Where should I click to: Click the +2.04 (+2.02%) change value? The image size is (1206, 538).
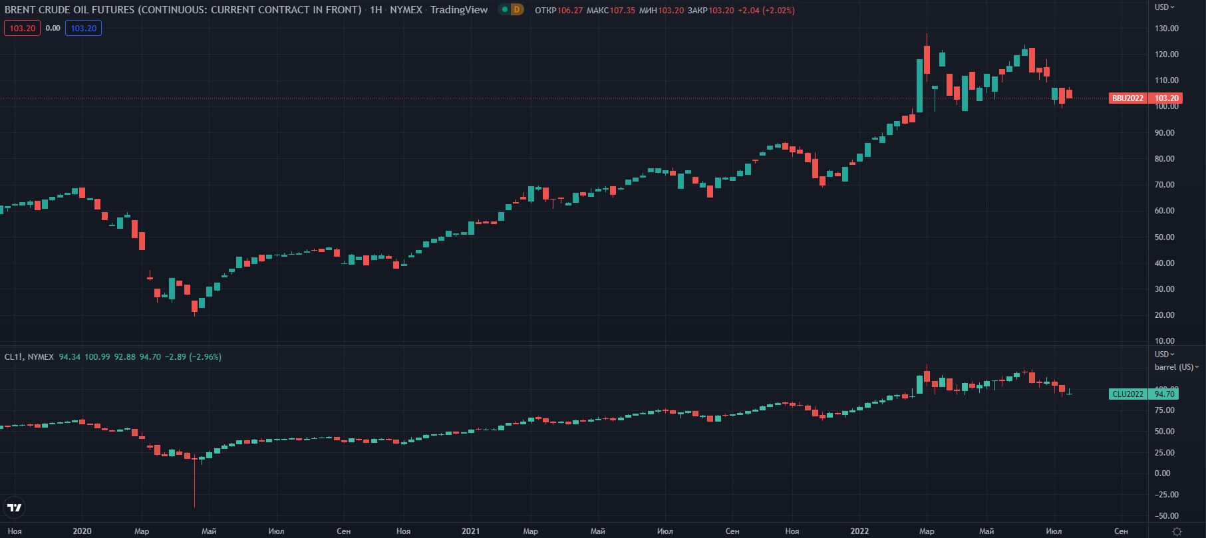pos(766,10)
